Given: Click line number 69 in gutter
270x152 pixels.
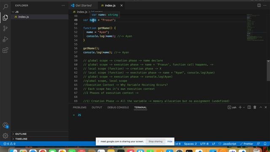Looking at the screenshot, I should click(76, 101).
